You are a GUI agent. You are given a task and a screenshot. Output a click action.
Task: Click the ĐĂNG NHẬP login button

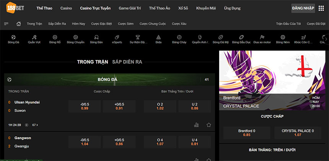[x=303, y=8]
